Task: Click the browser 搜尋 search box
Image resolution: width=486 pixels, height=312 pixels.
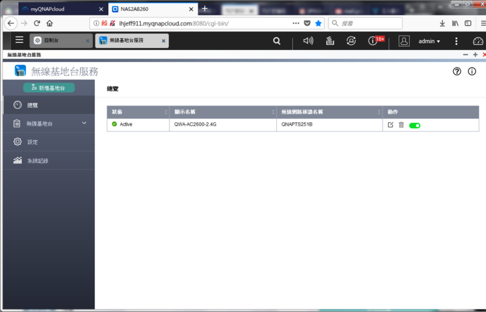Action: pos(365,23)
